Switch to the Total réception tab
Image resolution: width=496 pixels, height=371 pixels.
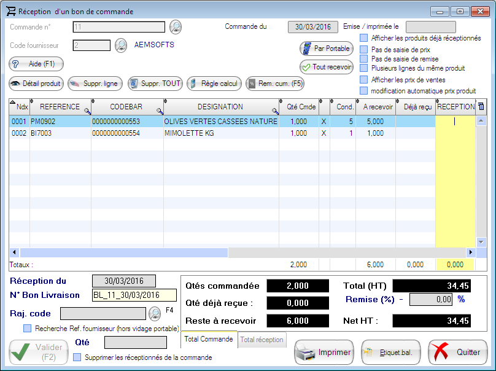pos(262,340)
